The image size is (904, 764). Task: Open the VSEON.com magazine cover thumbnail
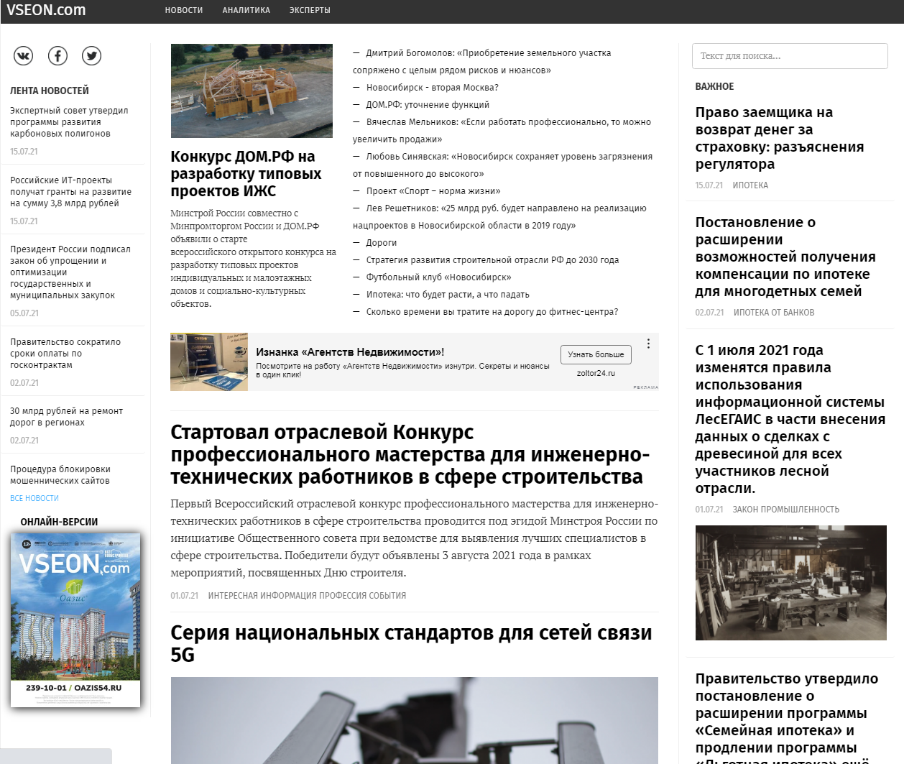click(75, 620)
